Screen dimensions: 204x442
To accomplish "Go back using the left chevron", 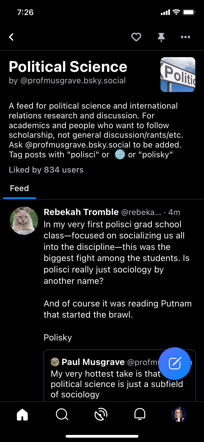I will [11, 37].
